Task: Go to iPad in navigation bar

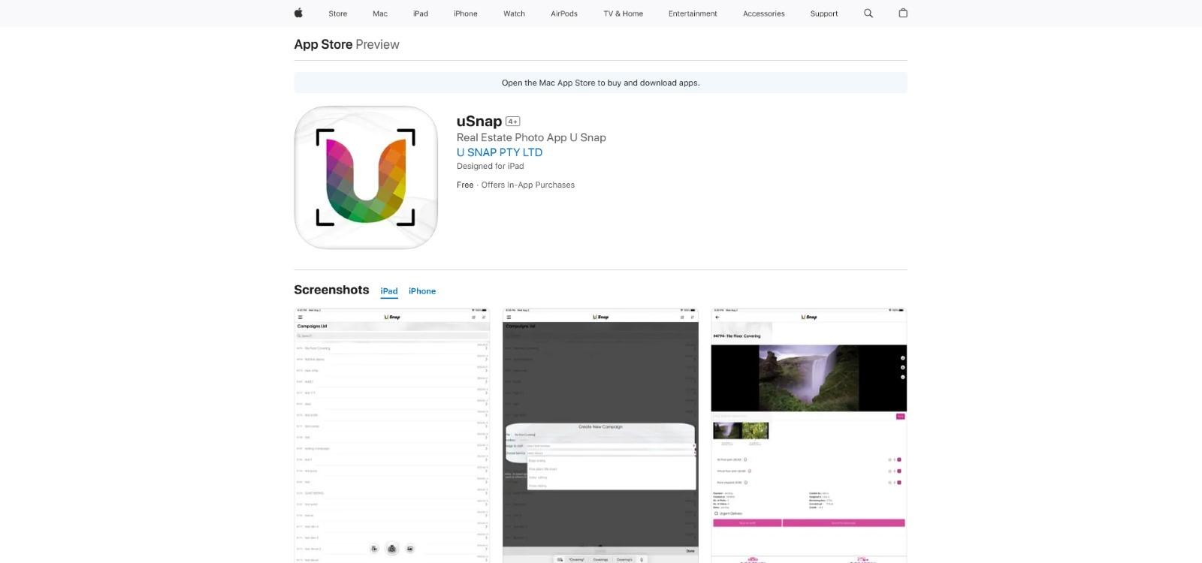Action: point(421,14)
